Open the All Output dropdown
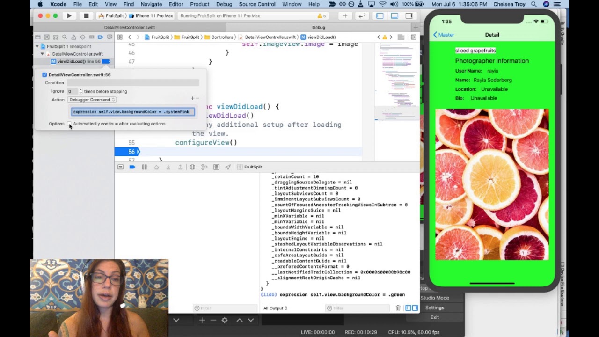The image size is (599, 337). tap(275, 308)
